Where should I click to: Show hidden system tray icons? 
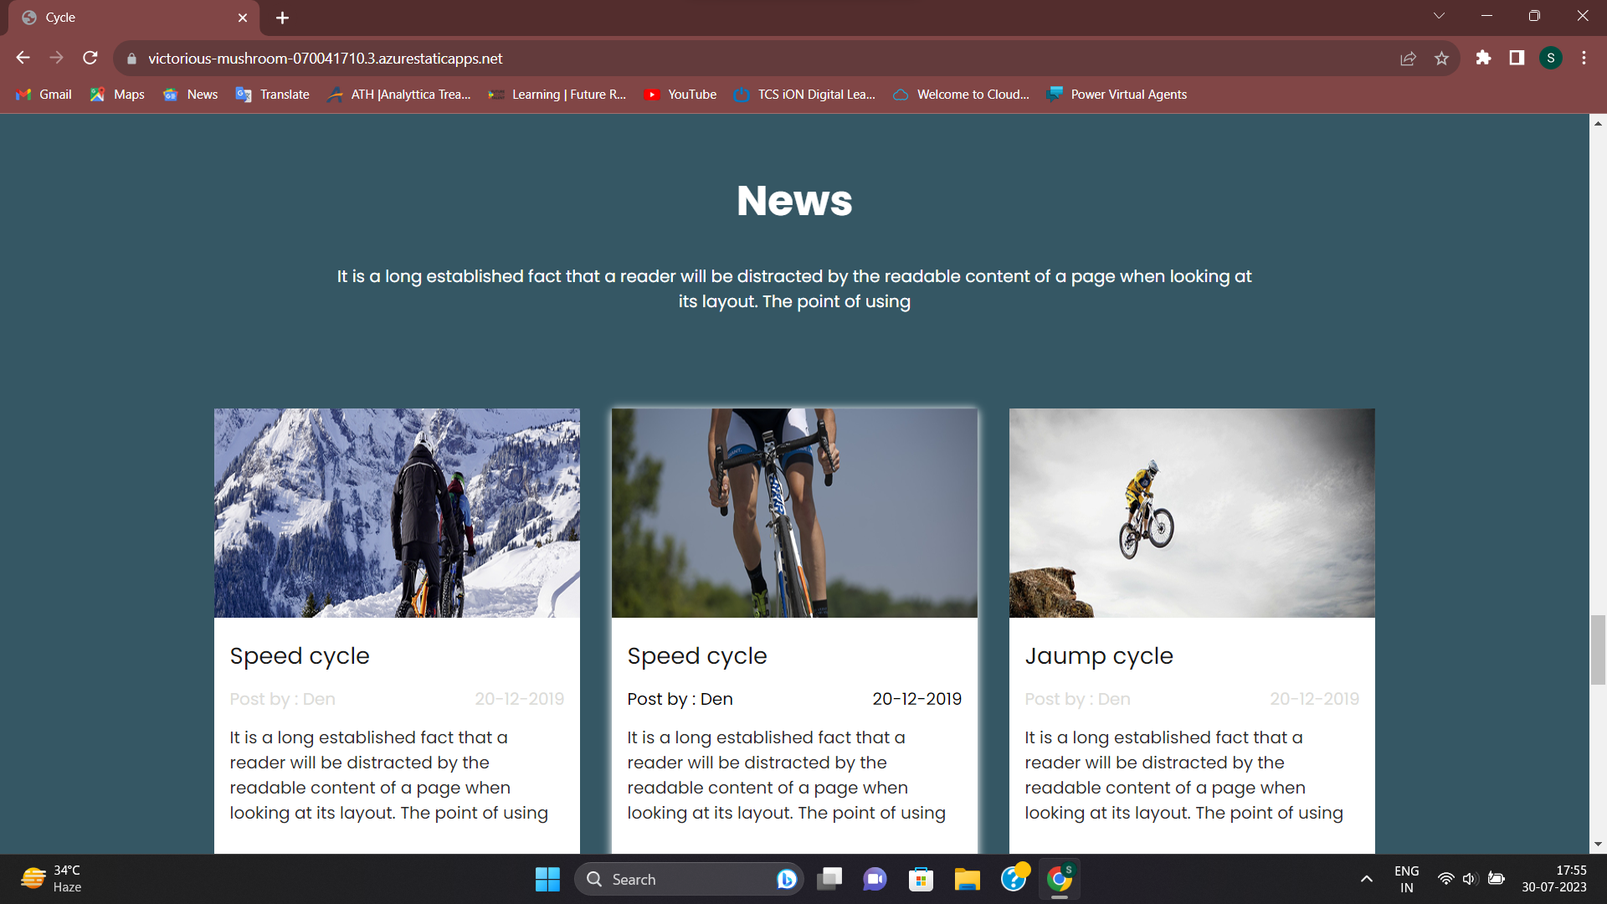[1366, 879]
